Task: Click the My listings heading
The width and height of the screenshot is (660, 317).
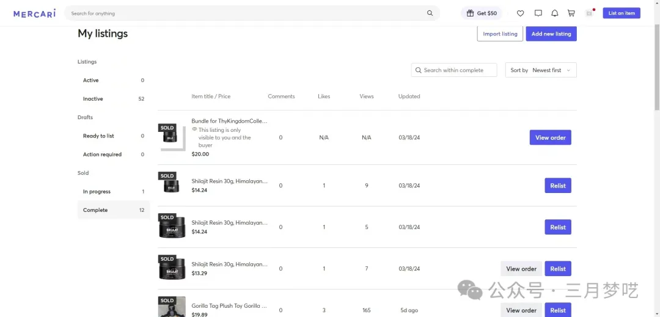Action: [103, 34]
